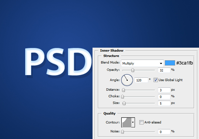Screen dimensions: 199x139
Task: Click the Contour curve thumbnail
Action: click(126, 122)
